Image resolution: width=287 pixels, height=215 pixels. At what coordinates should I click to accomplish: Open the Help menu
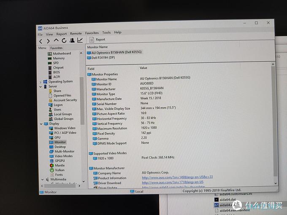pyautogui.click(x=118, y=32)
